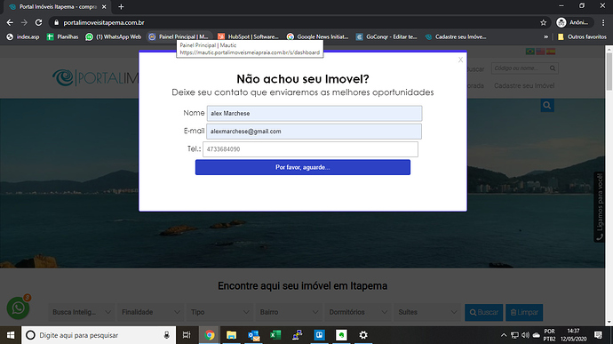613x344 pixels.
Task: Open Excel from the taskbar
Action: (275, 335)
